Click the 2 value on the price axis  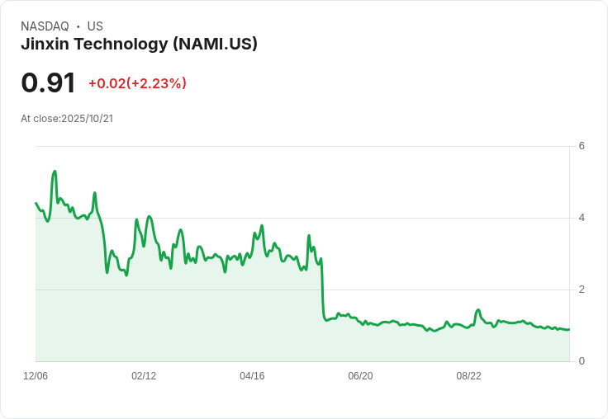[582, 290]
